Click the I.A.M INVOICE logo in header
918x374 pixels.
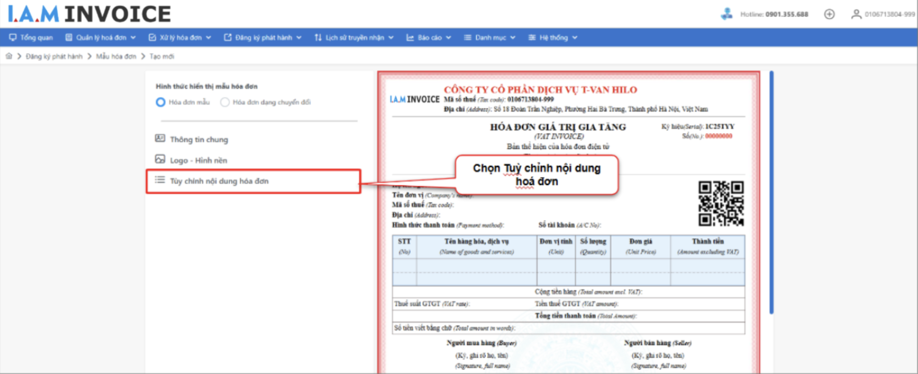point(89,14)
